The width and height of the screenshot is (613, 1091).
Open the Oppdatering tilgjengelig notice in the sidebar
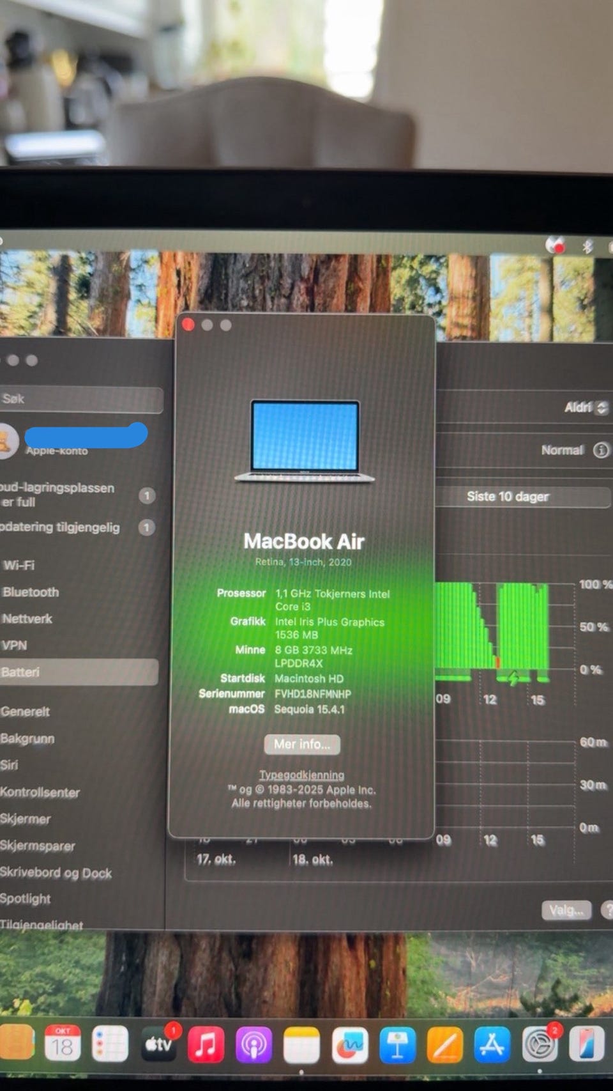[x=77, y=527]
